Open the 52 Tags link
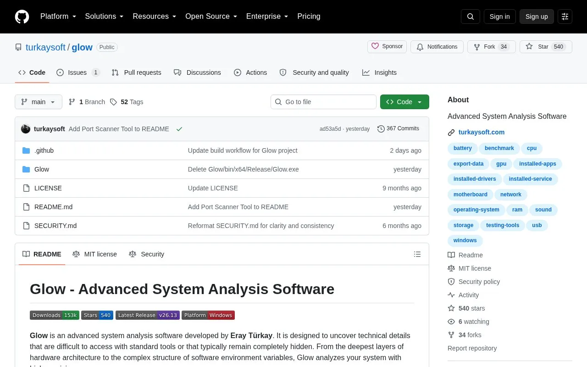This screenshot has width=587, height=367. 127,102
